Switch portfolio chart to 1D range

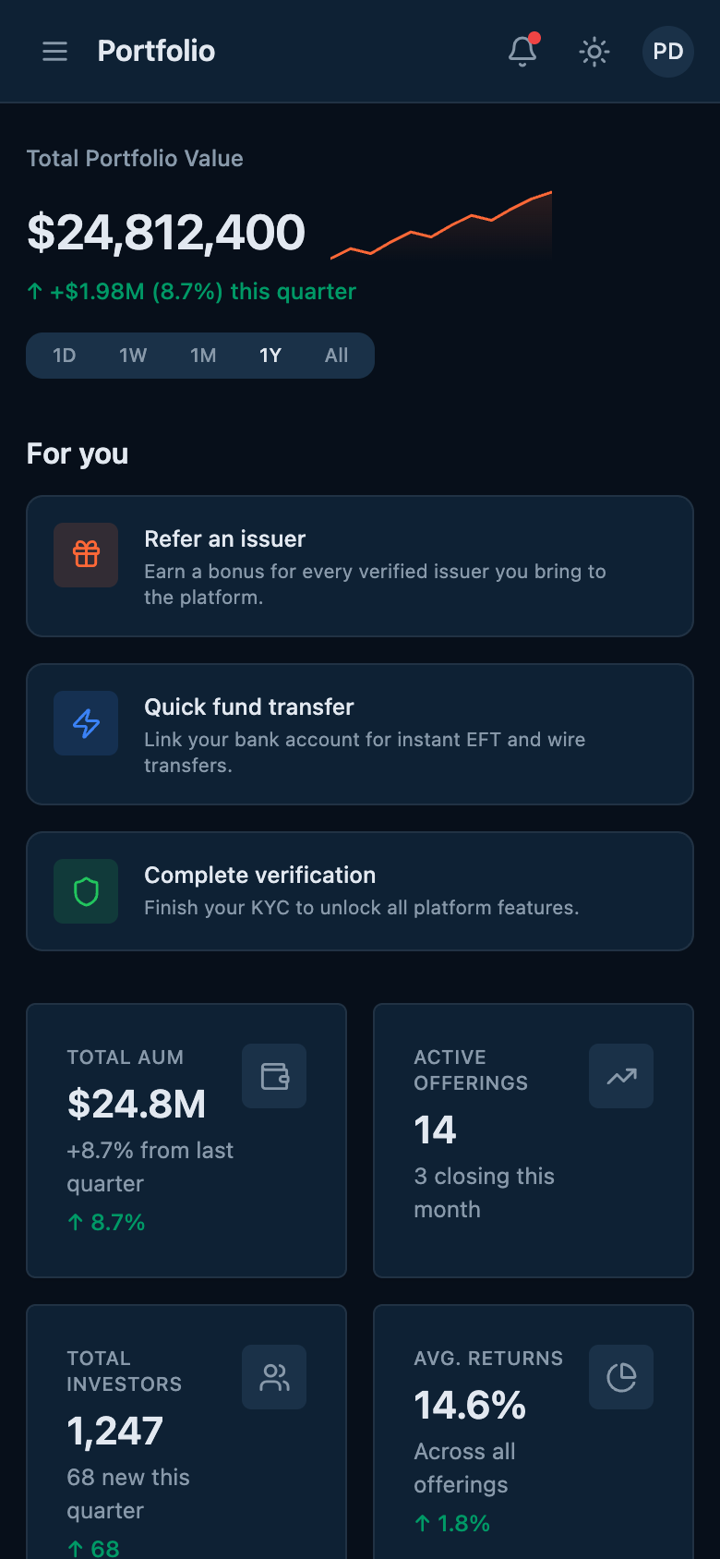64,355
